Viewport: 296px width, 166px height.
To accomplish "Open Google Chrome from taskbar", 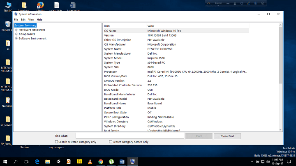I will [101, 161].
